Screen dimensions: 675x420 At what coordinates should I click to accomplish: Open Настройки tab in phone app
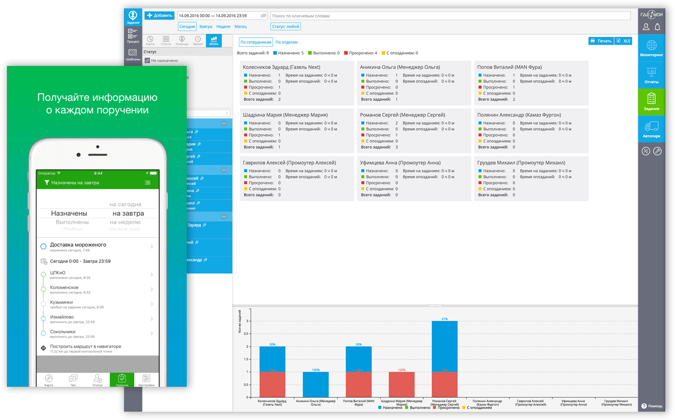146,380
